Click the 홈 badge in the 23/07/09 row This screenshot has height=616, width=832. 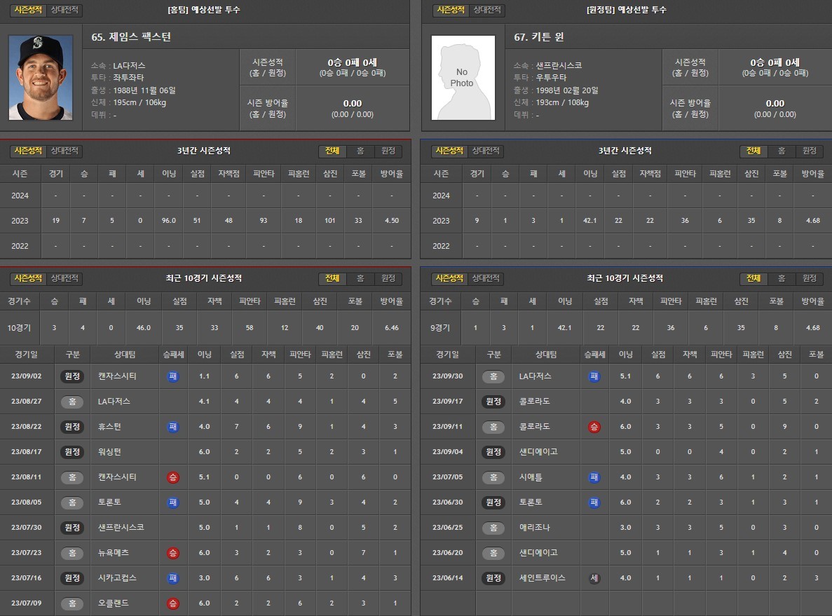click(72, 603)
